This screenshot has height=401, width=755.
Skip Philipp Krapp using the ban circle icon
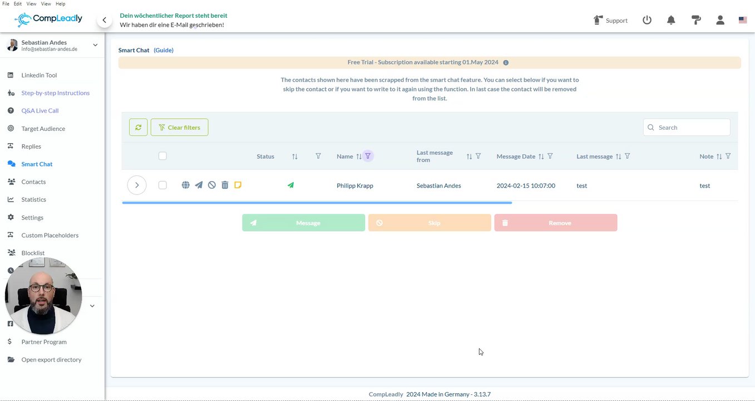212,185
